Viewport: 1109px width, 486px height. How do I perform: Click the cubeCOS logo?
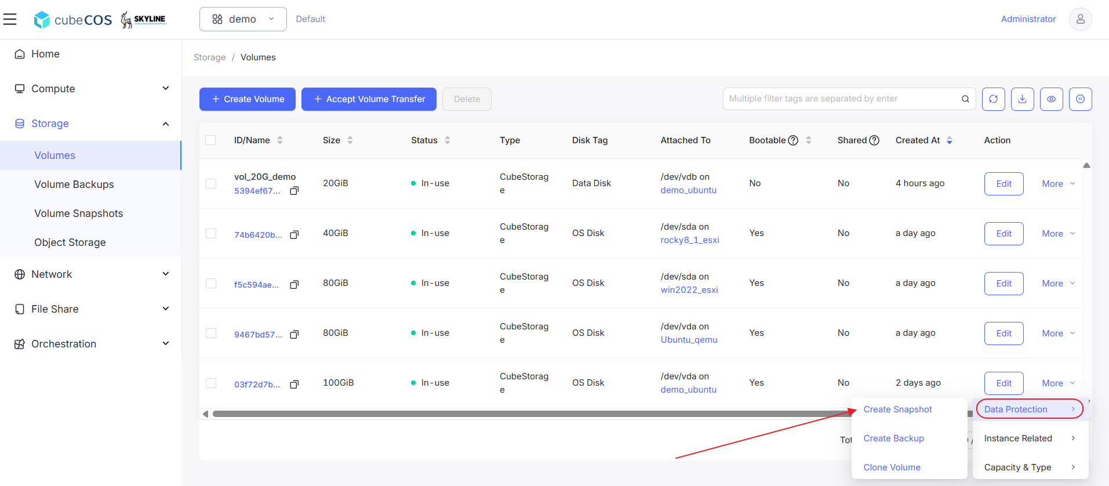coord(73,20)
